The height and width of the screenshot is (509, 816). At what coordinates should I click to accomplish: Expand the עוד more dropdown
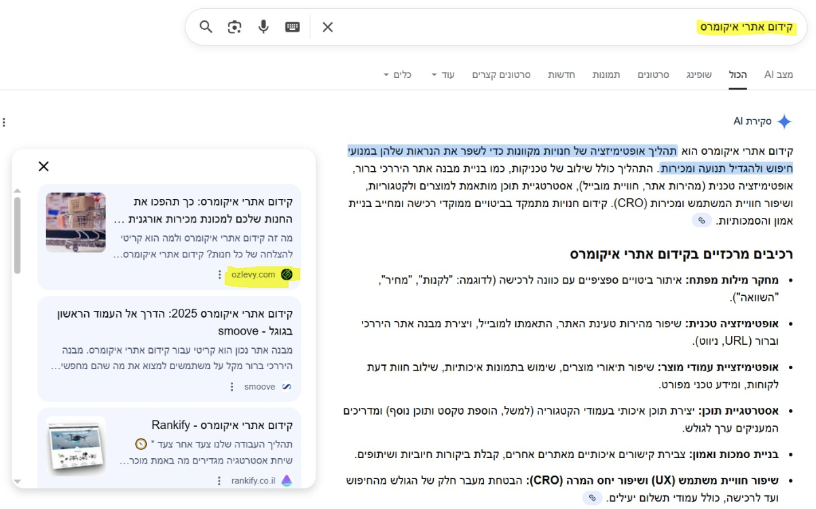pyautogui.click(x=443, y=75)
